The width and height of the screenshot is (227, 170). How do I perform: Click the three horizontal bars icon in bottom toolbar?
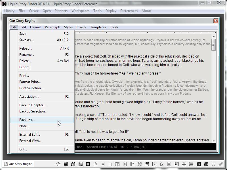[191, 164]
